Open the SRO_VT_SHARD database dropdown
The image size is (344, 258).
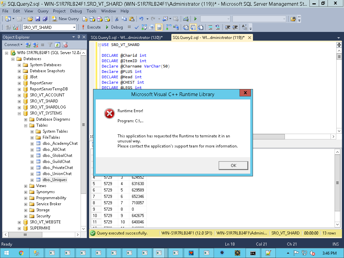pos(74,27)
